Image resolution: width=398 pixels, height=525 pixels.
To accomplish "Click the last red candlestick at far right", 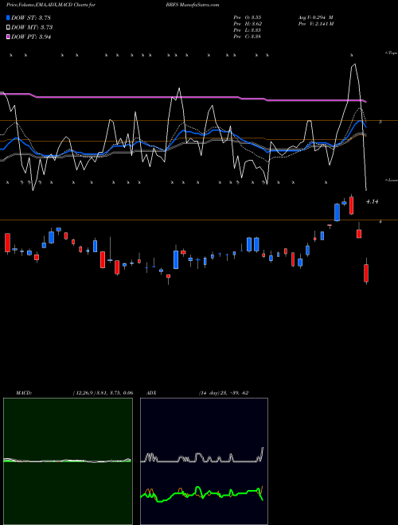I will point(366,273).
